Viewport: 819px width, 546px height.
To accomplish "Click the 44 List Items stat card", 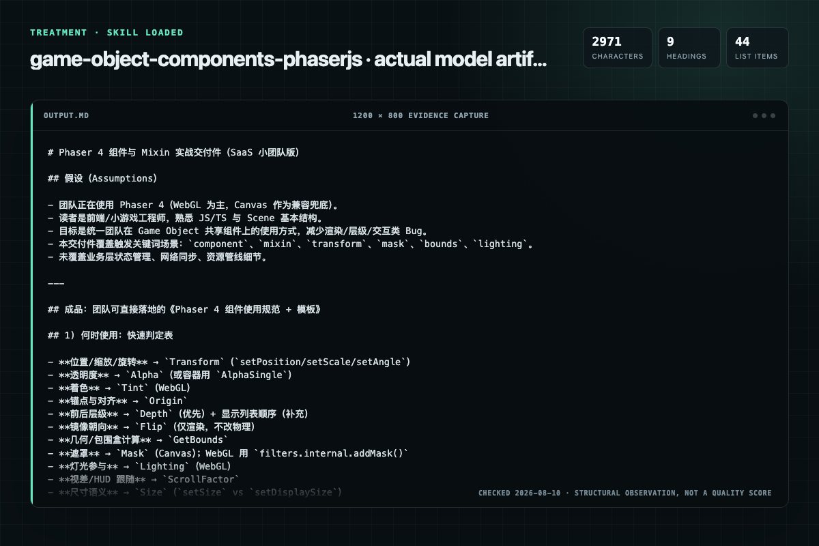I will [x=757, y=48].
